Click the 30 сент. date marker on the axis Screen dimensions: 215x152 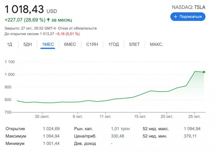42,117
